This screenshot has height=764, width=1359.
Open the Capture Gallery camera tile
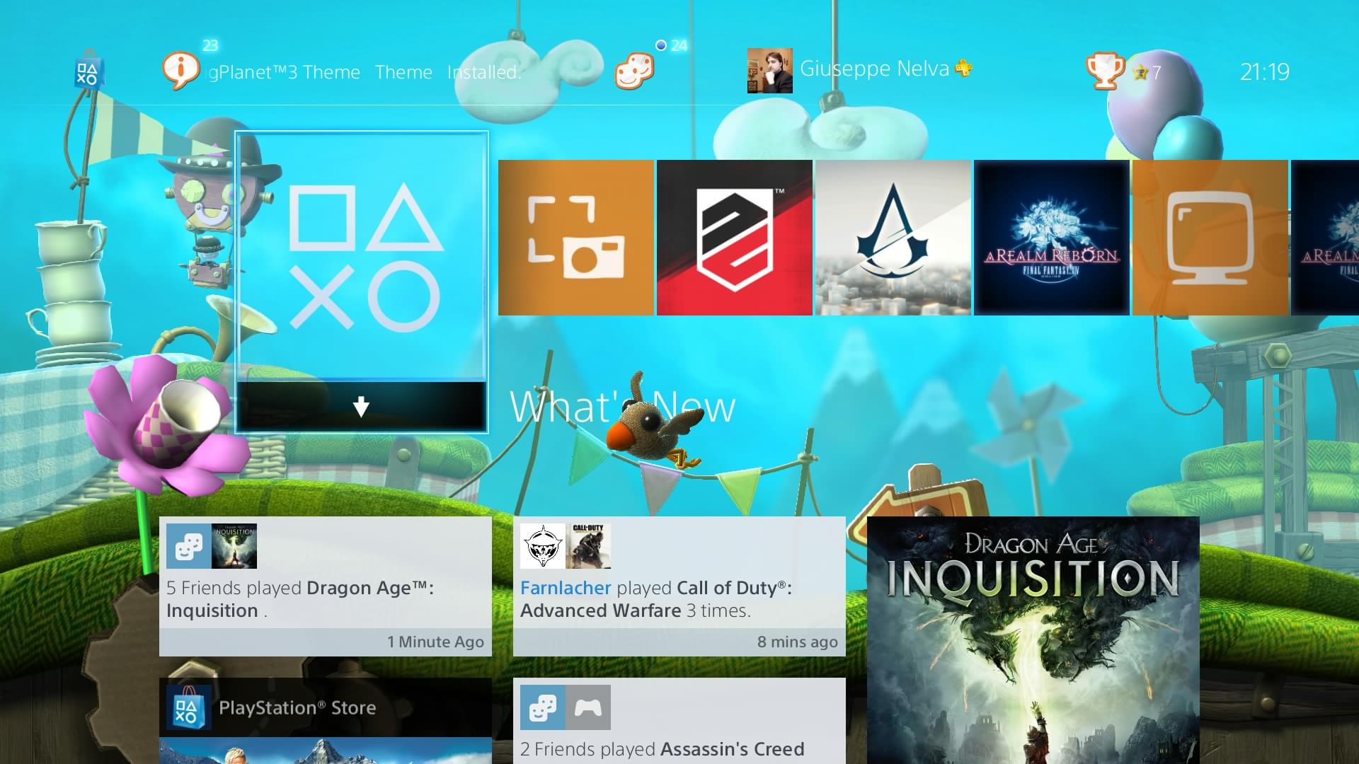coord(575,238)
